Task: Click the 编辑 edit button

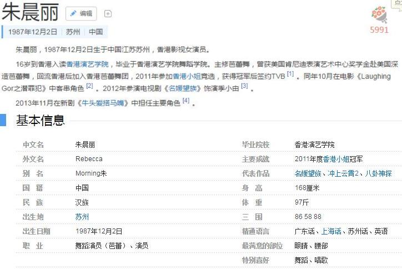Action: pos(81,14)
